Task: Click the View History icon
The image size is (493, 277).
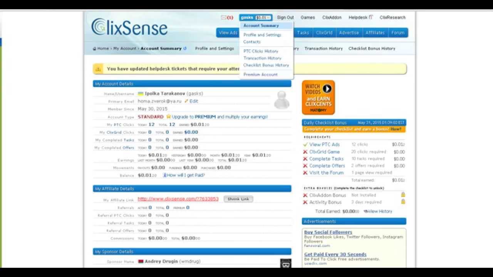Action: tap(366, 212)
